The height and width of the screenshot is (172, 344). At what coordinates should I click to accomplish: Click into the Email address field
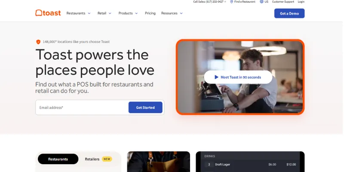(x=82, y=107)
